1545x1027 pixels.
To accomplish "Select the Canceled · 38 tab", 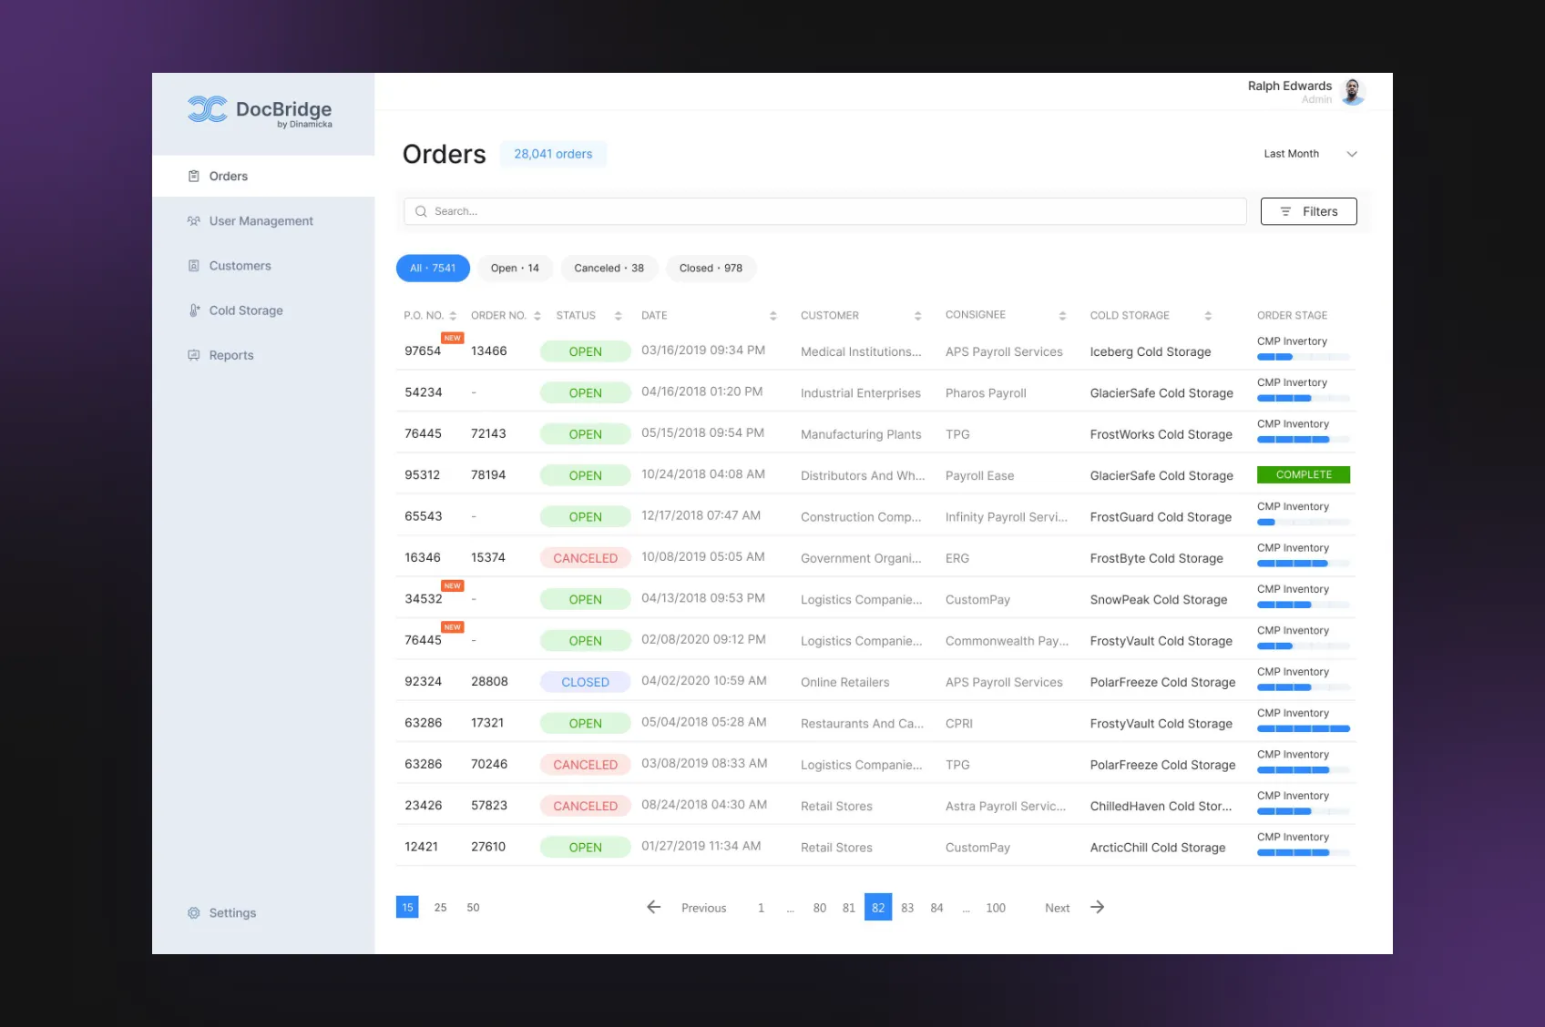I will [x=609, y=269].
